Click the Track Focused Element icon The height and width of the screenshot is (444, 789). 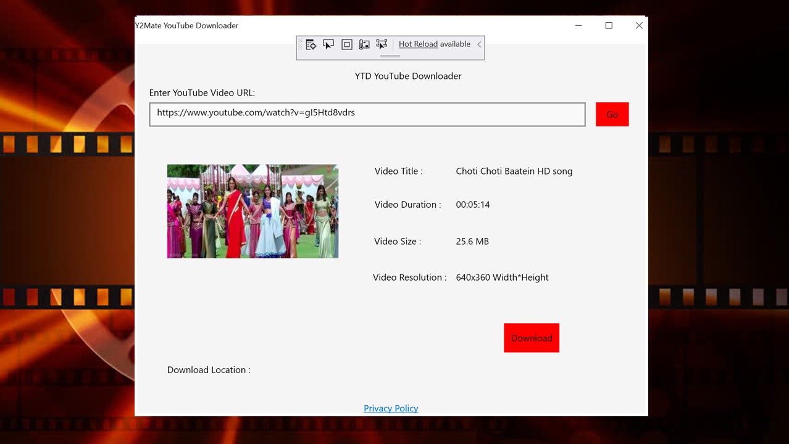tap(364, 44)
